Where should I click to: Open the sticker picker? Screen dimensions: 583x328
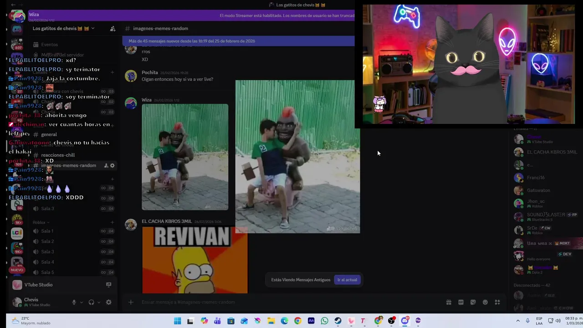tap(473, 302)
